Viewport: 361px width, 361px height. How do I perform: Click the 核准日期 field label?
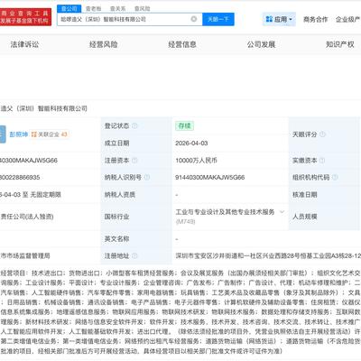[x=305, y=195]
